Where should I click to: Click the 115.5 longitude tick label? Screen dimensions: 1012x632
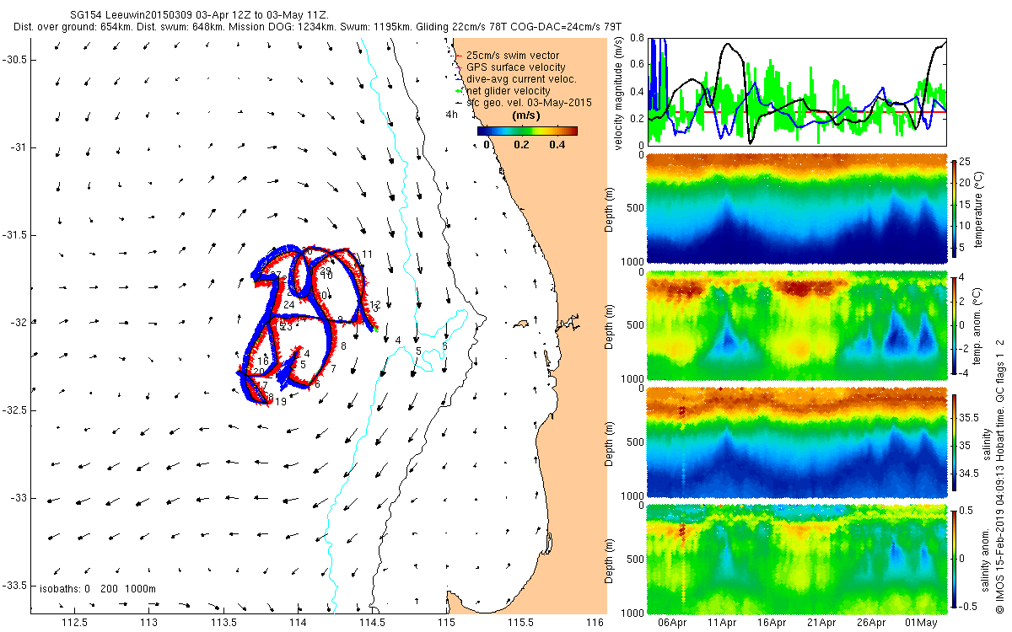tap(520, 622)
